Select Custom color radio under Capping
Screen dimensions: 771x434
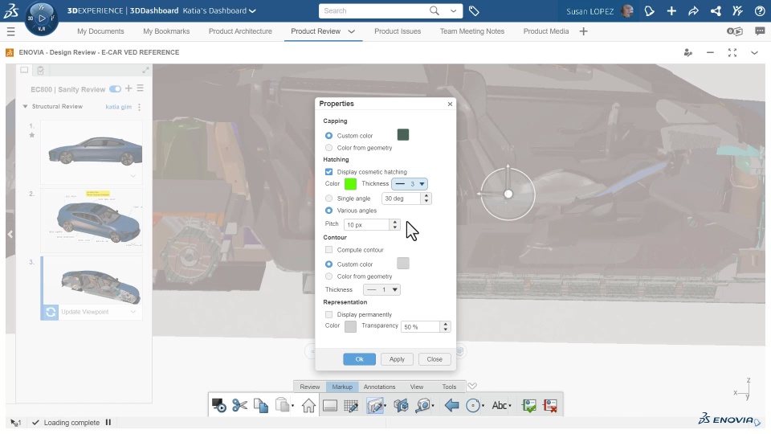(x=328, y=135)
